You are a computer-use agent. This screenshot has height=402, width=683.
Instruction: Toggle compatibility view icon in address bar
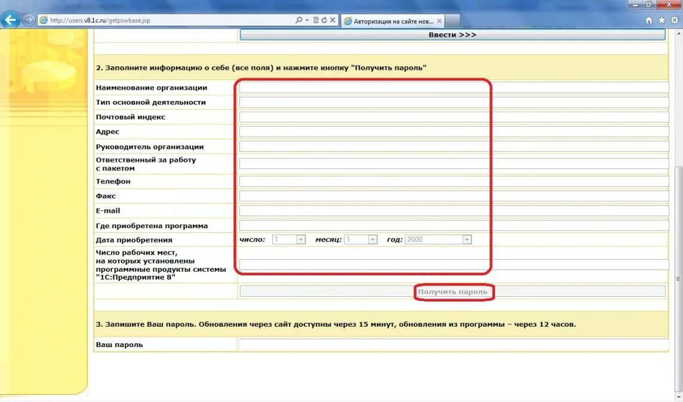pyautogui.click(x=316, y=20)
